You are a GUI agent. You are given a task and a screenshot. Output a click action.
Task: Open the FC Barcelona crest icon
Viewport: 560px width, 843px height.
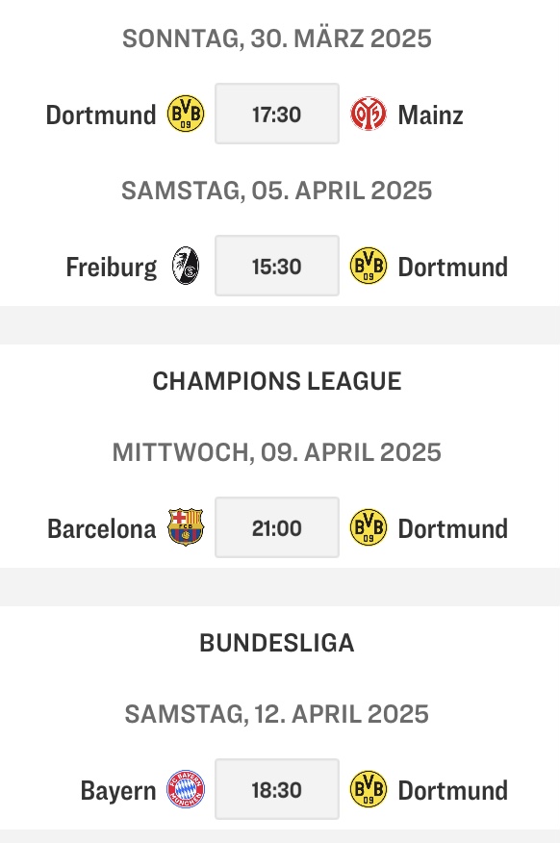tap(188, 527)
